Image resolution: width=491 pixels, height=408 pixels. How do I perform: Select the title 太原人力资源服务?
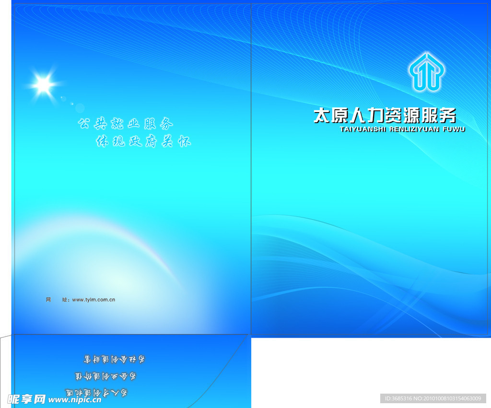[385, 115]
